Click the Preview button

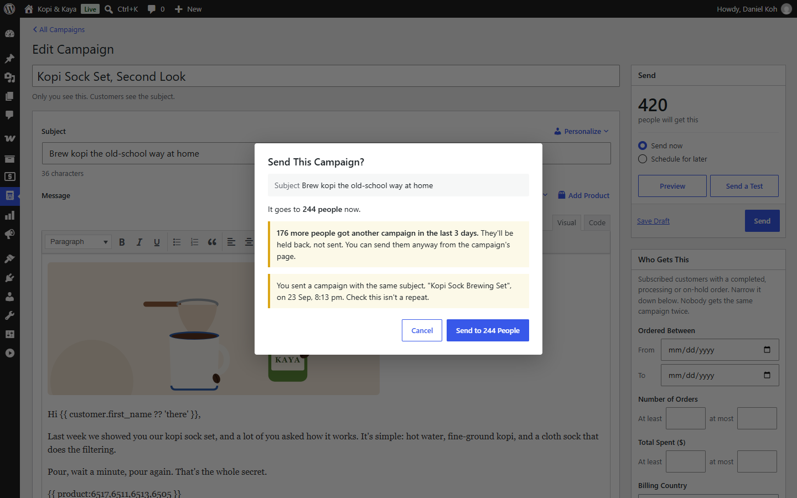[672, 186]
